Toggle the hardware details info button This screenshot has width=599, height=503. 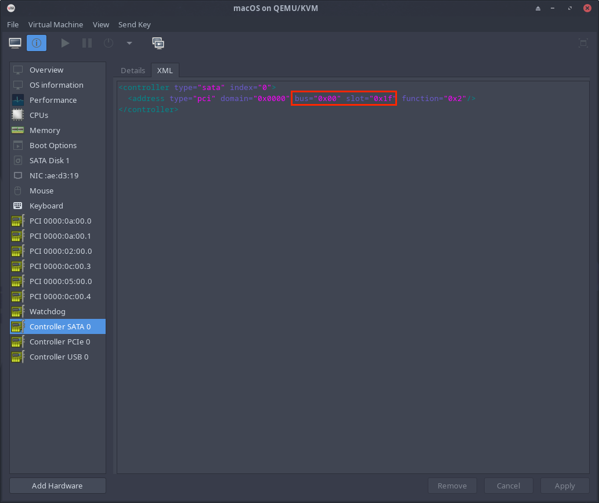point(37,43)
